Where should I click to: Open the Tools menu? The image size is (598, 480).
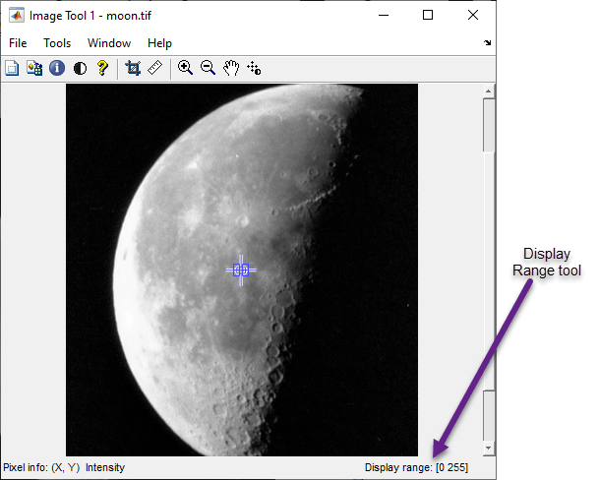57,43
